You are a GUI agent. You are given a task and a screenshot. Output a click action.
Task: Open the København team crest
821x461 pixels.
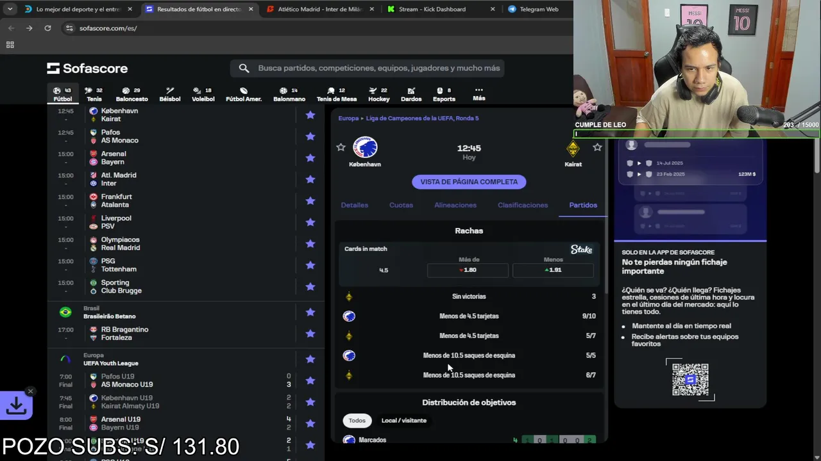click(365, 148)
